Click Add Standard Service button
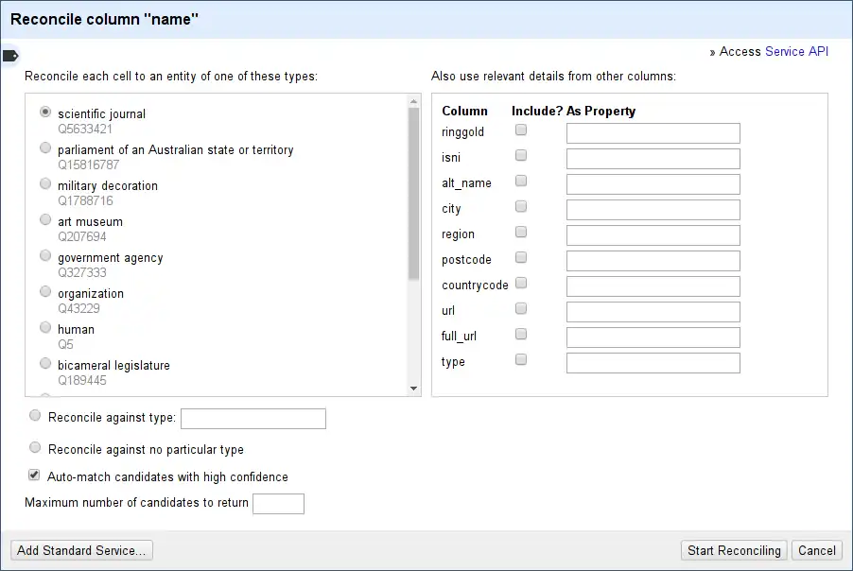Screen dimensions: 853x571 [81, 550]
